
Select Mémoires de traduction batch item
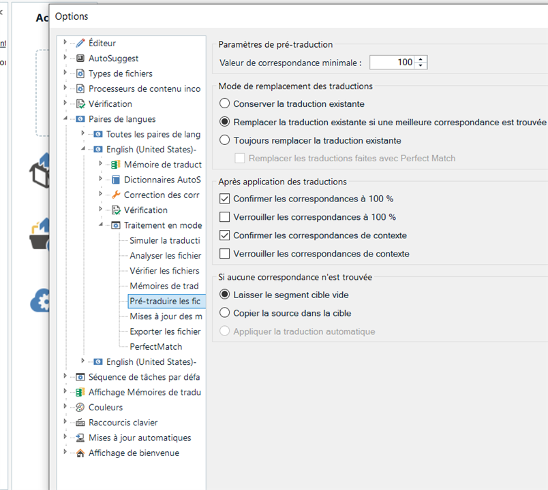(x=164, y=287)
